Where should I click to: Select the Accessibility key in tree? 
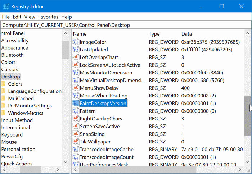click(x=15, y=41)
